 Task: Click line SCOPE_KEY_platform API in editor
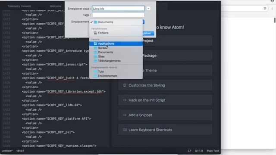pos(56,119)
